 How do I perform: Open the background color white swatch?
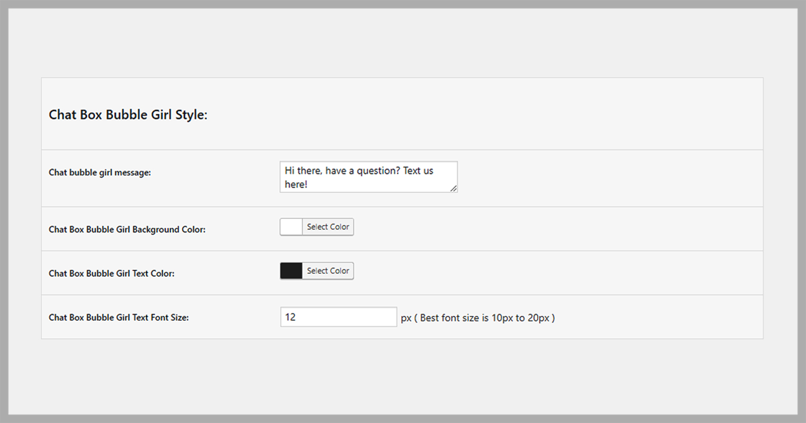click(291, 227)
